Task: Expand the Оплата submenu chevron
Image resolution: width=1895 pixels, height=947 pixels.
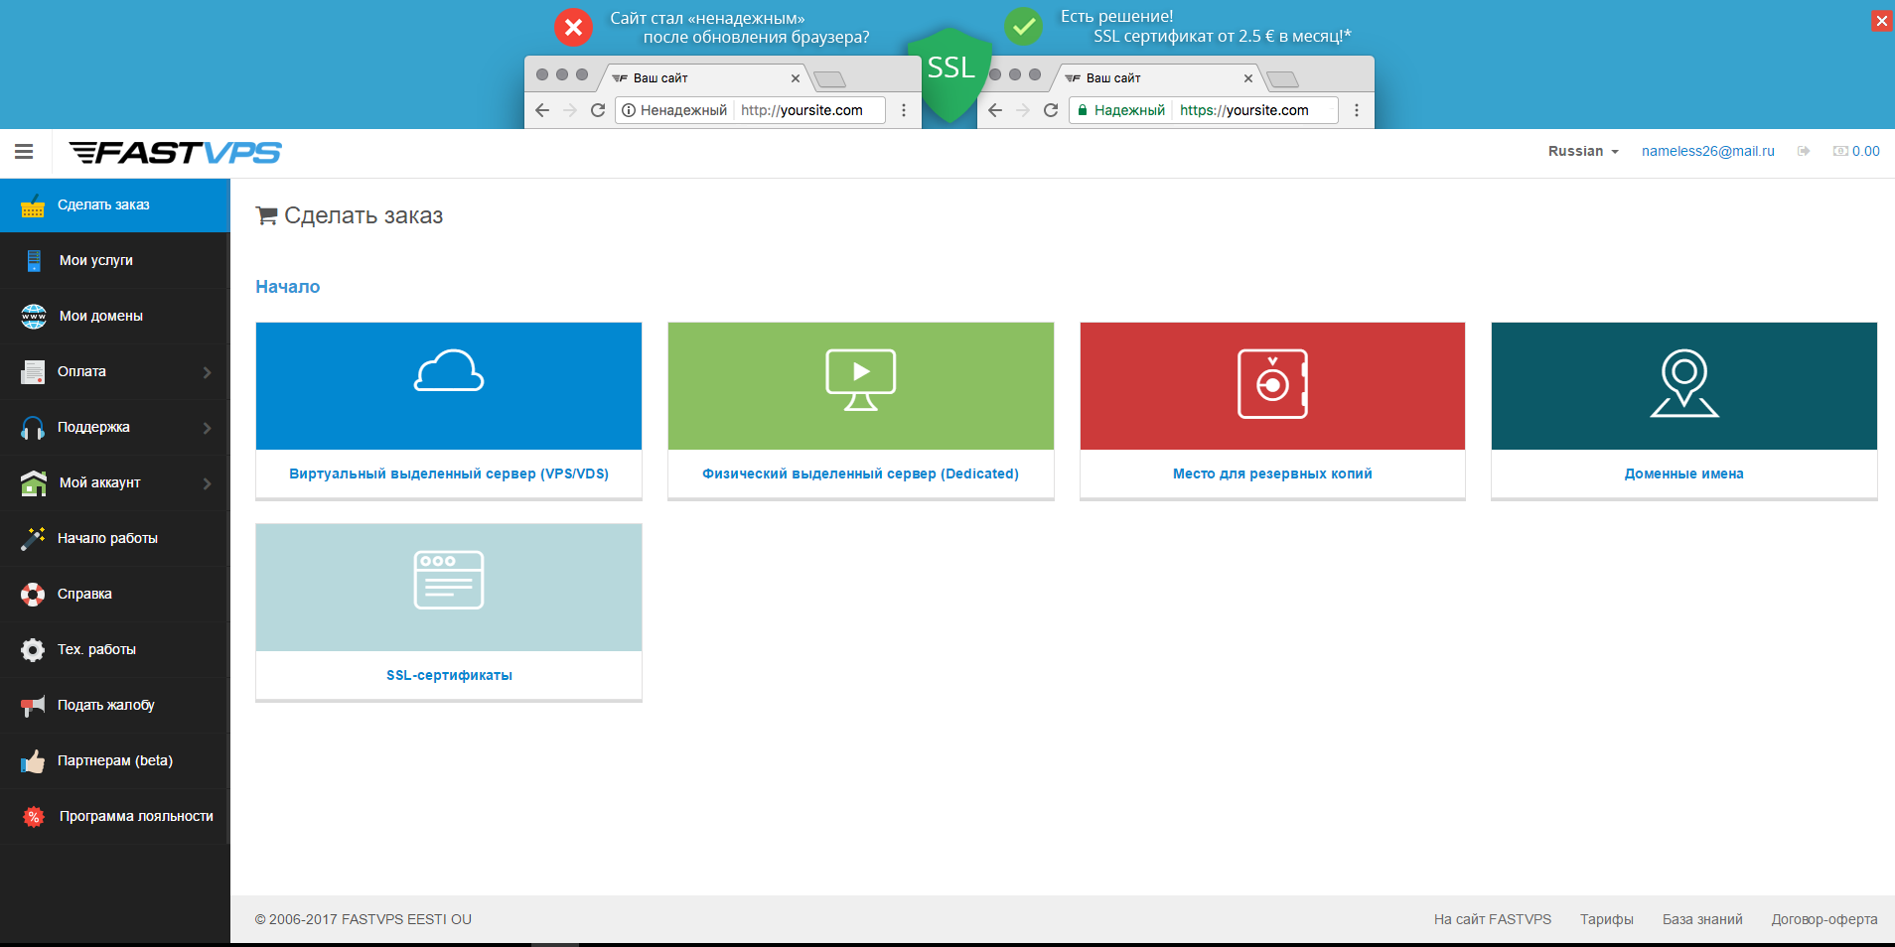Action: click(208, 372)
